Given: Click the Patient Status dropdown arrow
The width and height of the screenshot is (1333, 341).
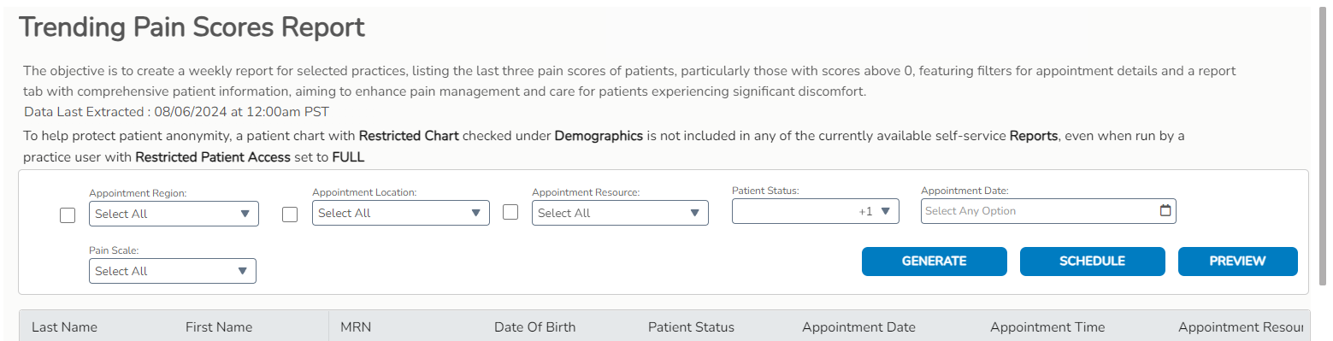Looking at the screenshot, I should point(886,211).
